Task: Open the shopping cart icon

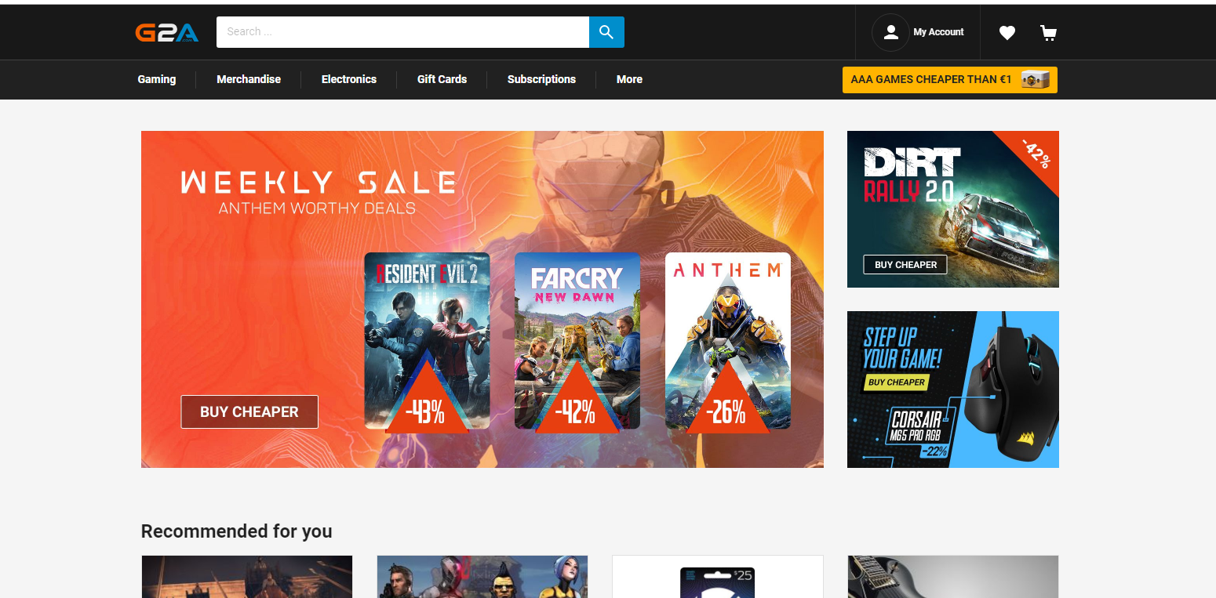Action: point(1048,32)
